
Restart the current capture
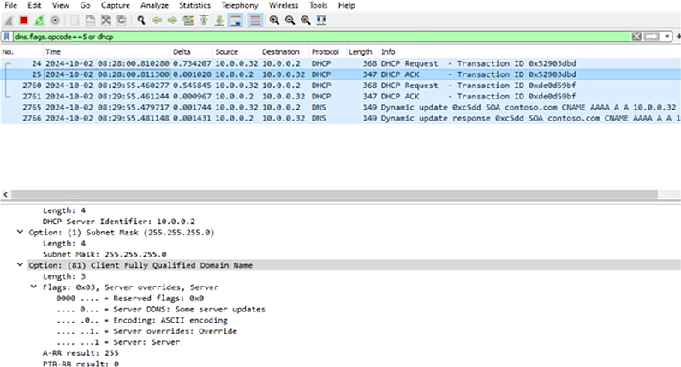click(39, 21)
